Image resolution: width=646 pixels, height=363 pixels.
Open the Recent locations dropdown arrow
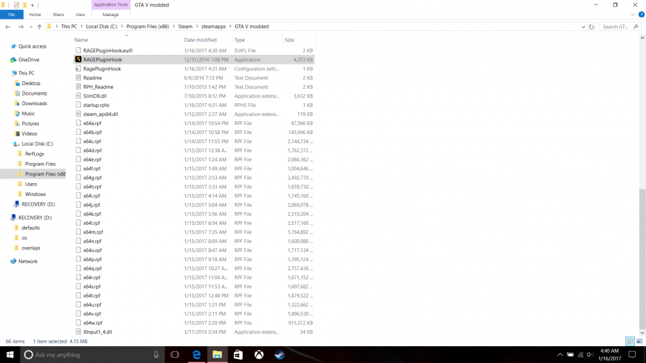tap(31, 26)
